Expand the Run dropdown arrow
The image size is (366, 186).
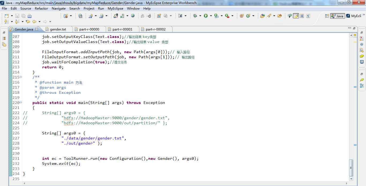click(211, 16)
